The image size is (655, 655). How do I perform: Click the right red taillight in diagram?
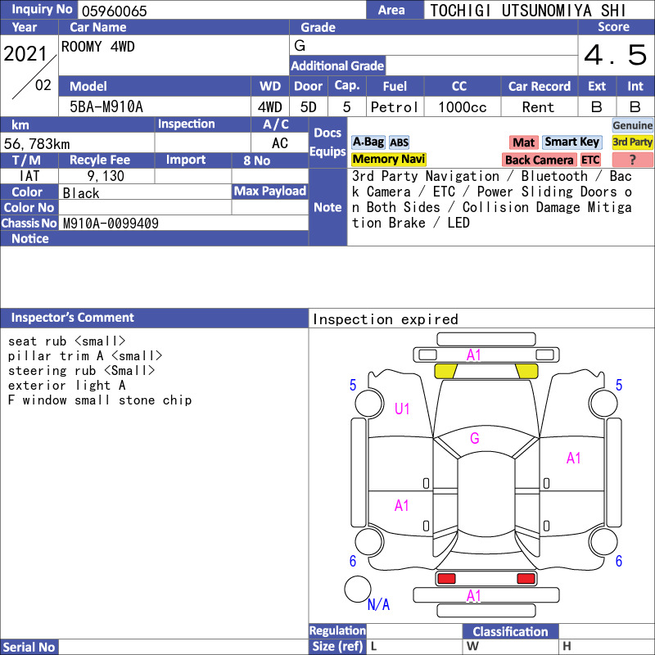[x=526, y=579]
